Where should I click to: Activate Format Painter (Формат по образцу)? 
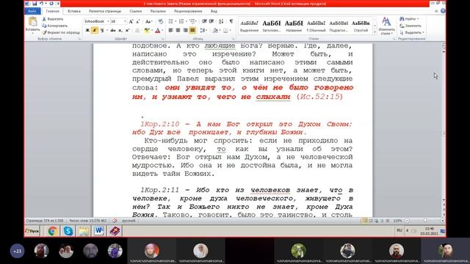[x=61, y=32]
